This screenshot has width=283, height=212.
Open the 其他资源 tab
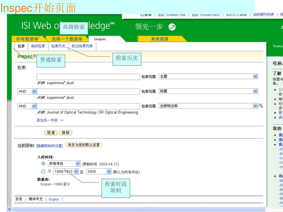click(159, 39)
